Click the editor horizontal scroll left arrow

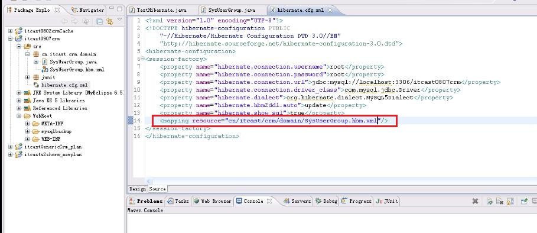148,182
